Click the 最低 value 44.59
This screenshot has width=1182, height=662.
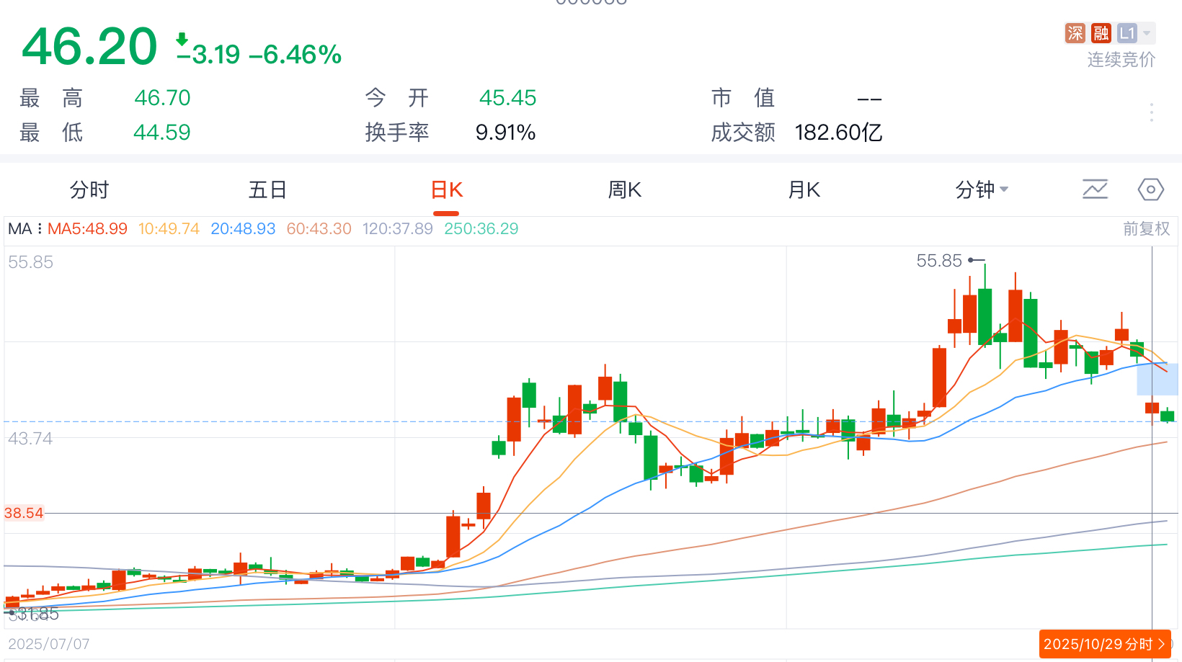(162, 133)
